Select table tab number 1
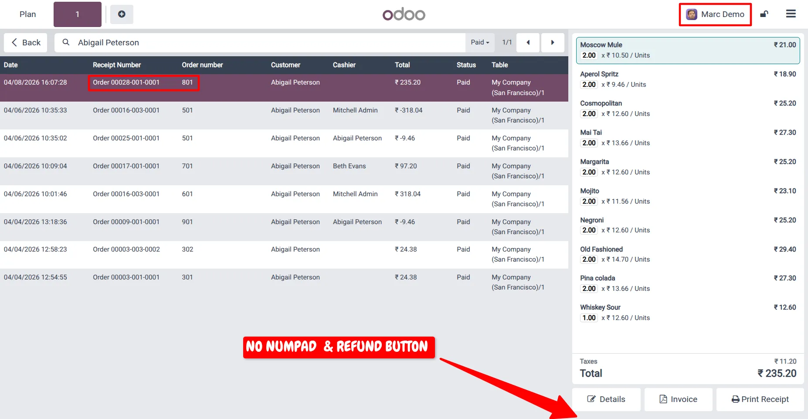The width and height of the screenshot is (808, 419). (x=78, y=14)
